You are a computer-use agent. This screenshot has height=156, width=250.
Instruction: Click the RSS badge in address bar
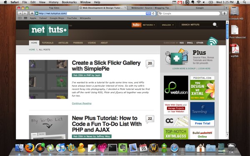coord(148,14)
